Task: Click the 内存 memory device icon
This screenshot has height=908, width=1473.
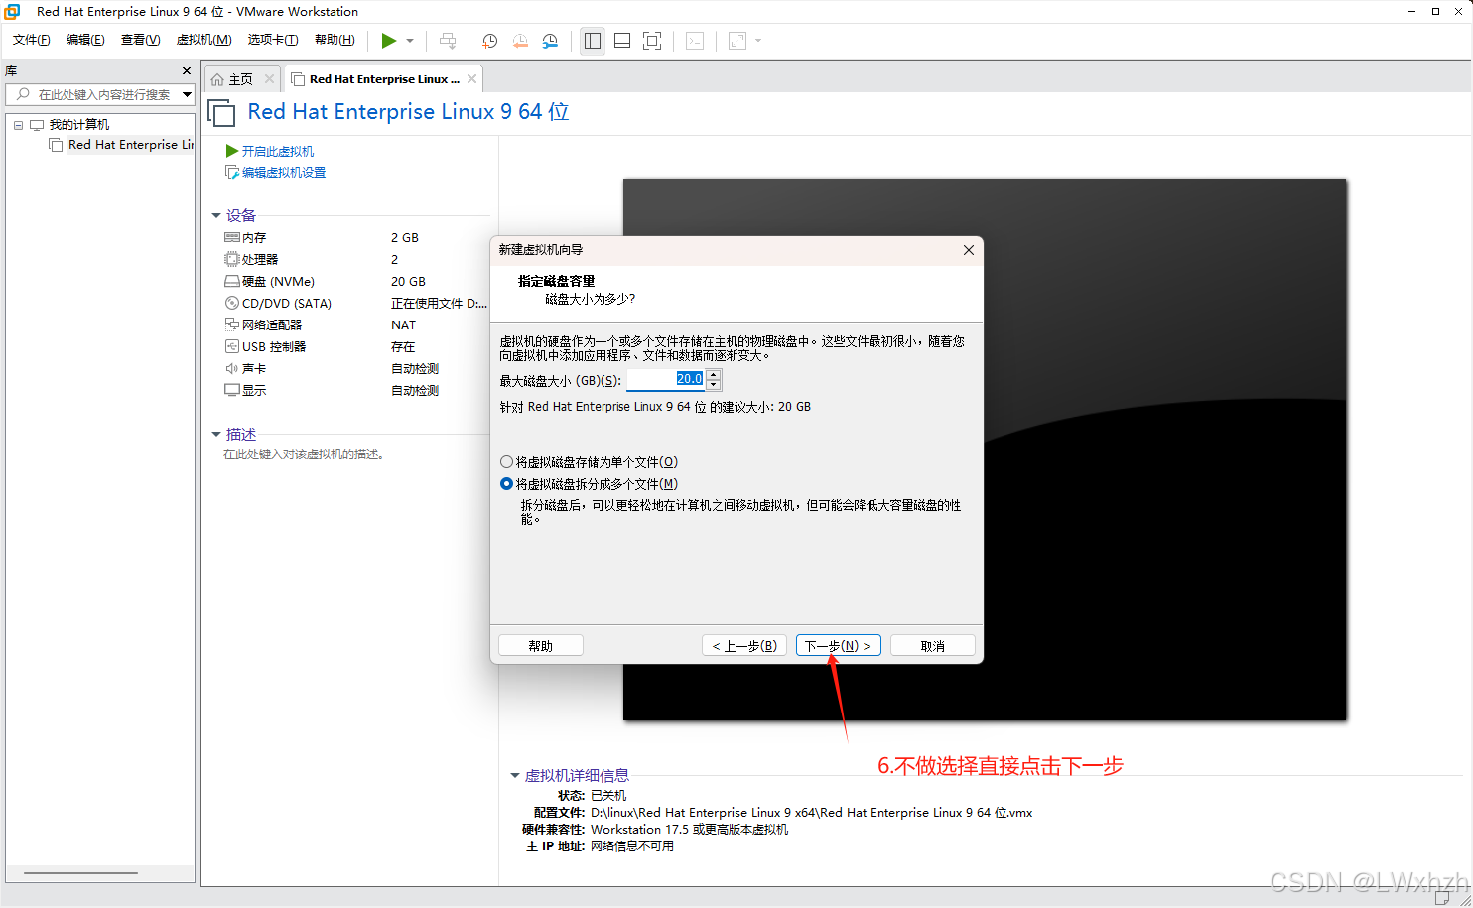Action: 232,238
